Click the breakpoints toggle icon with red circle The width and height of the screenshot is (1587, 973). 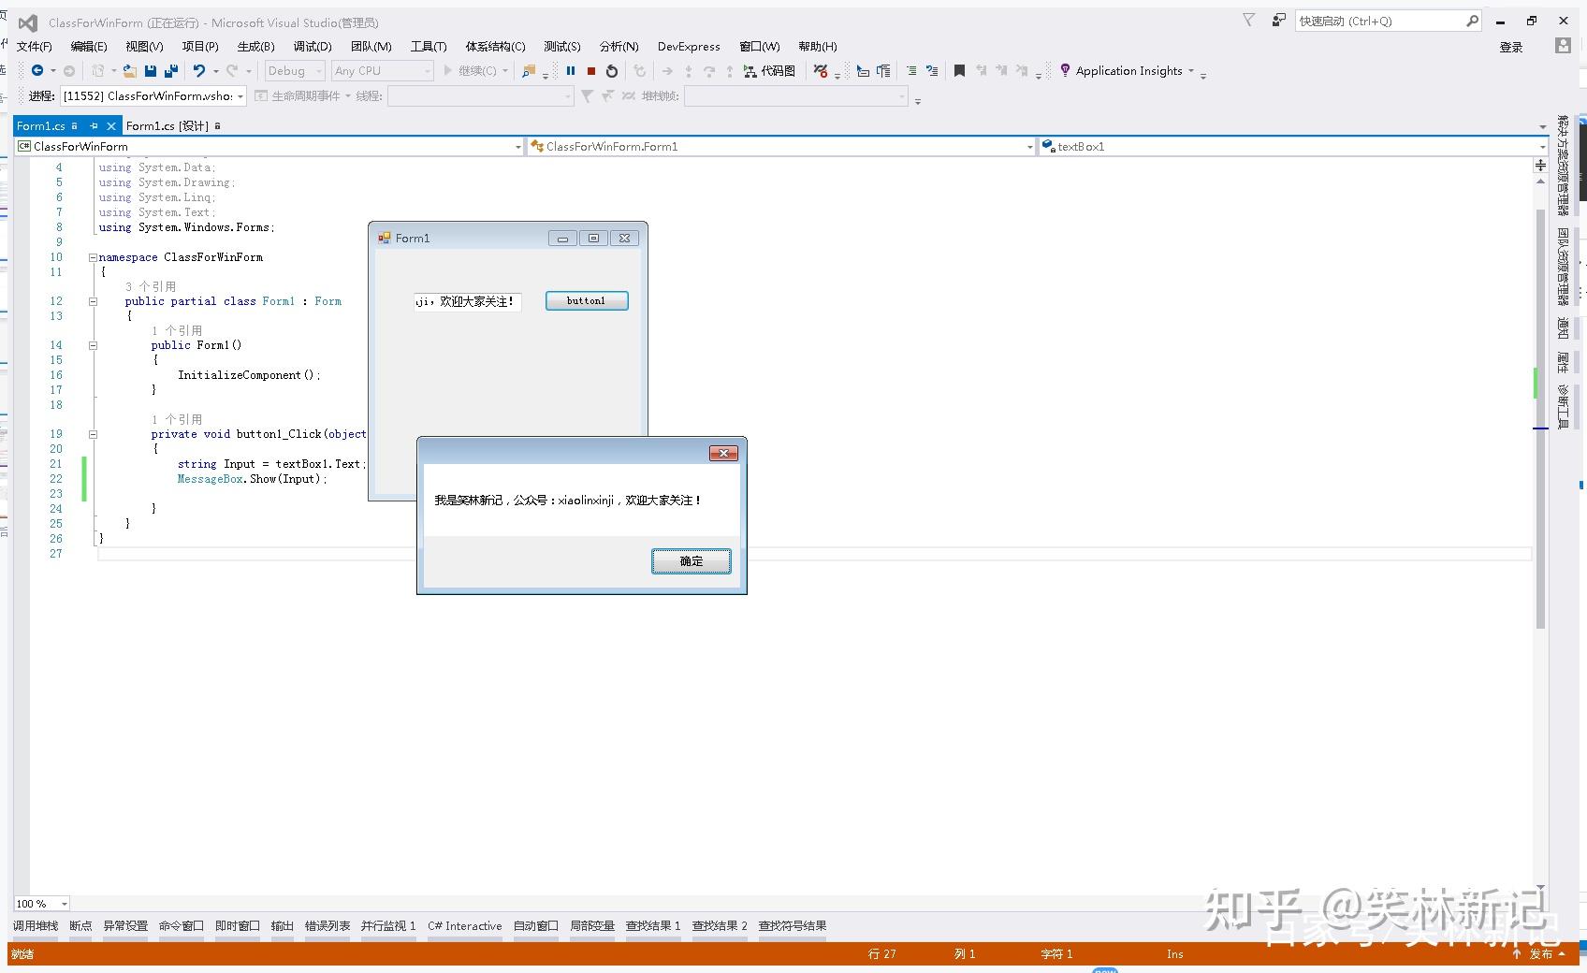821,71
